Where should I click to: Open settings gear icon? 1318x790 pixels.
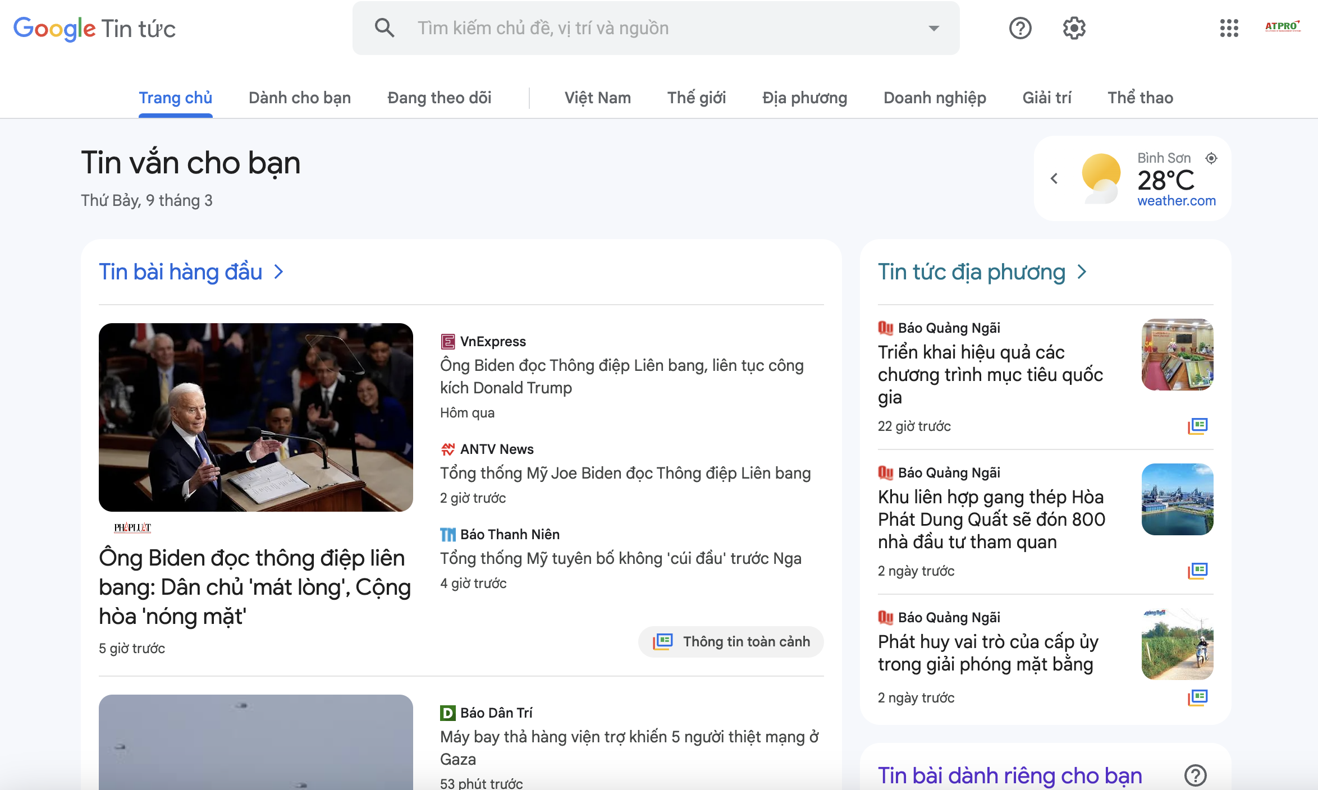(x=1074, y=28)
